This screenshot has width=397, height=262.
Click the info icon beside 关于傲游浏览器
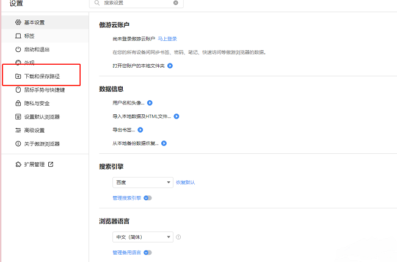[x=18, y=144]
